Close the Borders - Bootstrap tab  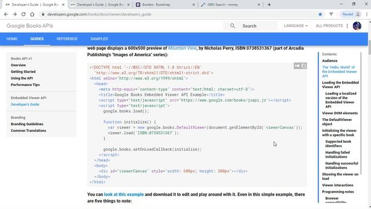coord(193,5)
